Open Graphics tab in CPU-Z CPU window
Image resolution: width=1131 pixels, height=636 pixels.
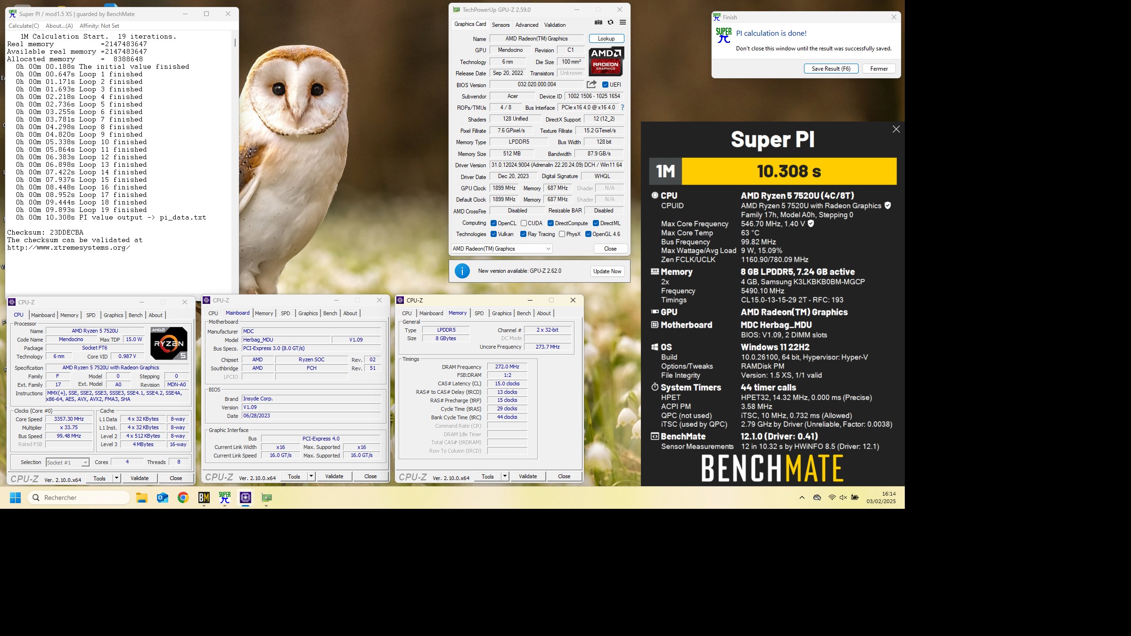click(113, 315)
